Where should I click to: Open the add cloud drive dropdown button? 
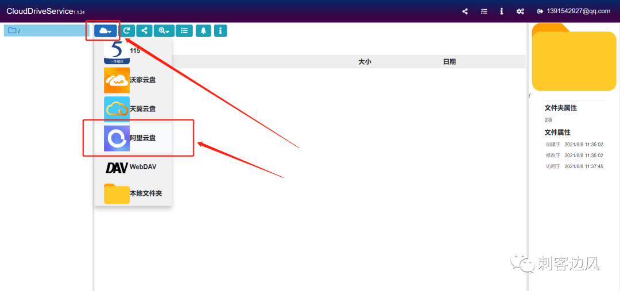pyautogui.click(x=106, y=30)
